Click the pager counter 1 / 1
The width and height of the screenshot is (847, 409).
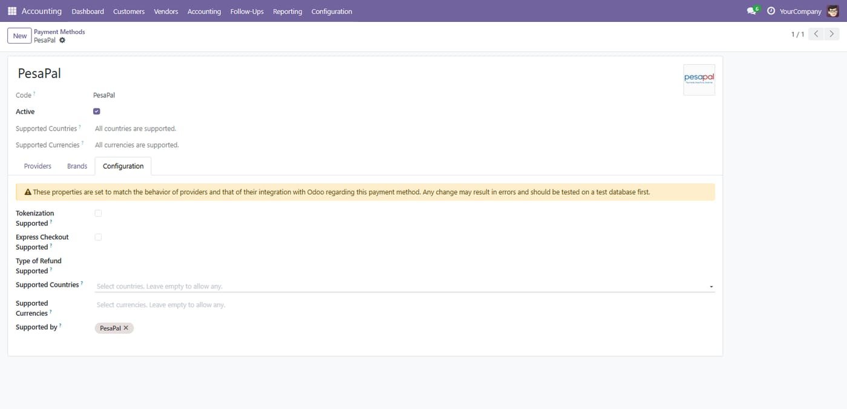[797, 34]
